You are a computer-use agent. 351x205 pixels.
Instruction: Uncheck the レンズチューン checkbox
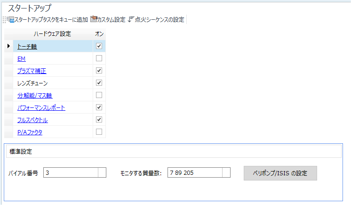[99, 83]
